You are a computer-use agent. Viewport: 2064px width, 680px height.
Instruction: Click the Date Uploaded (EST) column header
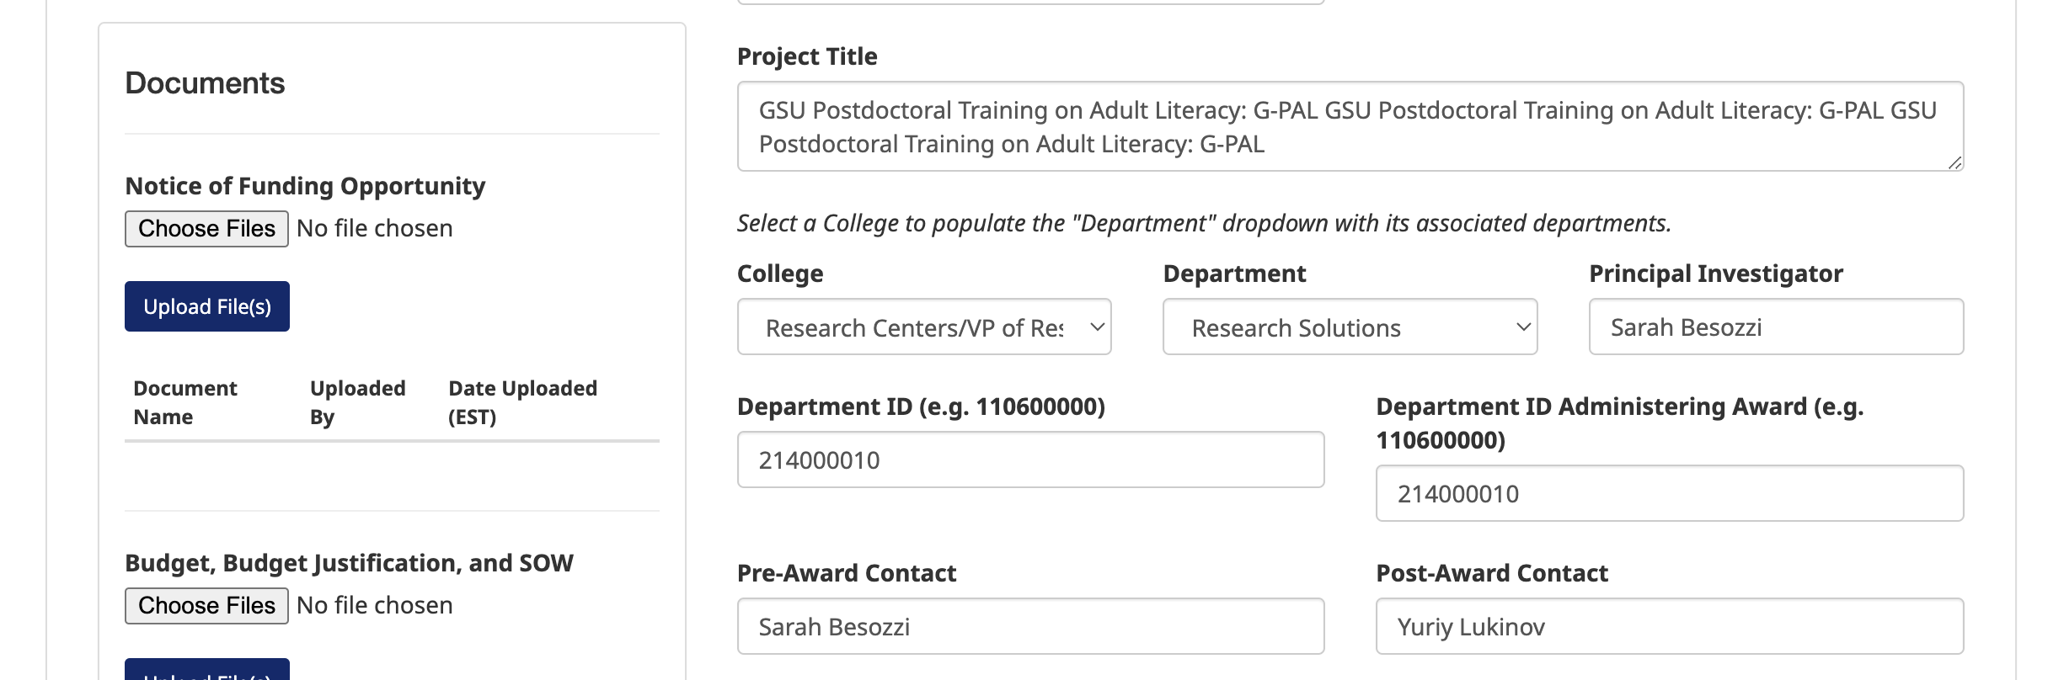pos(522,402)
